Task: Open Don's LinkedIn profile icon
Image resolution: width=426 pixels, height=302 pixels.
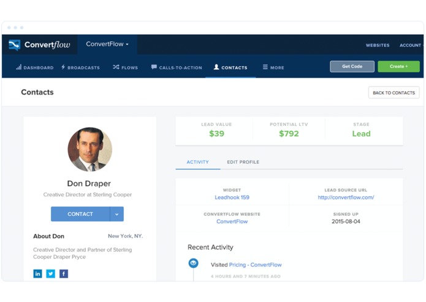Action: pyautogui.click(x=37, y=273)
